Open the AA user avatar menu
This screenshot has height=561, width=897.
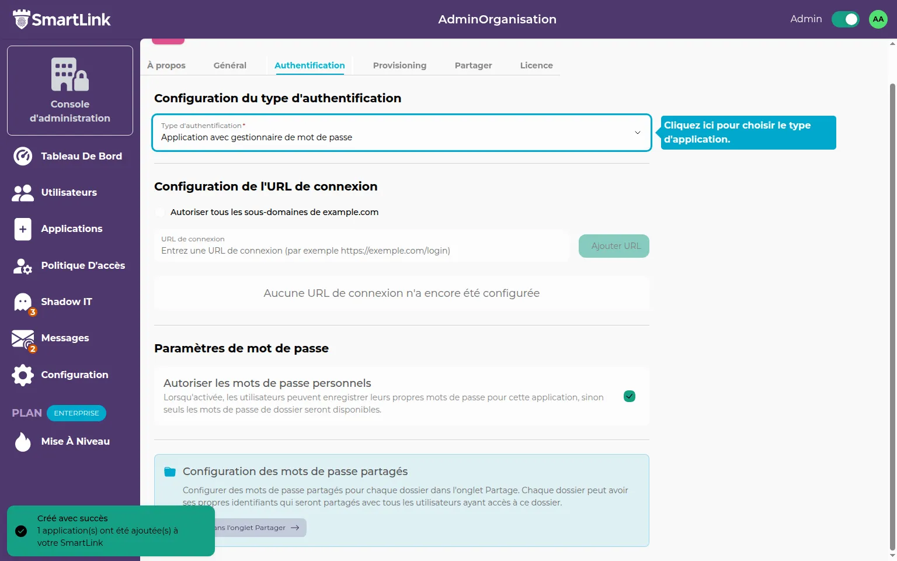(x=878, y=19)
